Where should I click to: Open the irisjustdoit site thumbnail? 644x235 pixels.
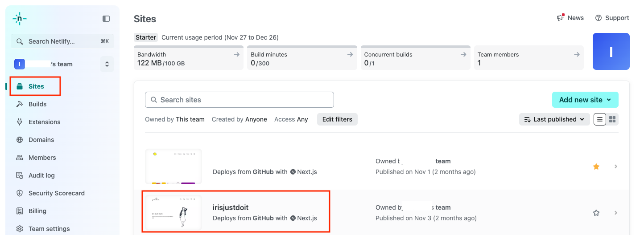(x=173, y=213)
